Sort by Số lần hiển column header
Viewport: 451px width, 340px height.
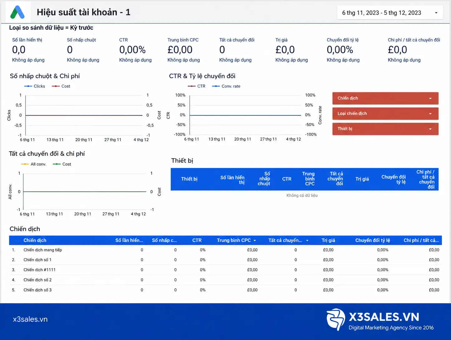tap(129, 240)
